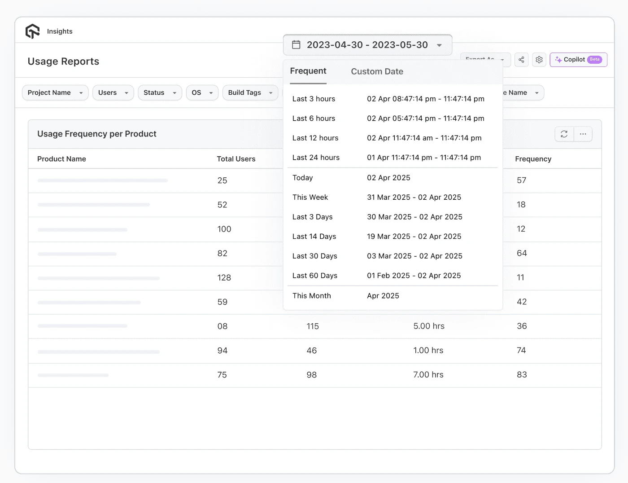The image size is (628, 483).
Task: Select the Last 60 Days option
Action: point(315,275)
